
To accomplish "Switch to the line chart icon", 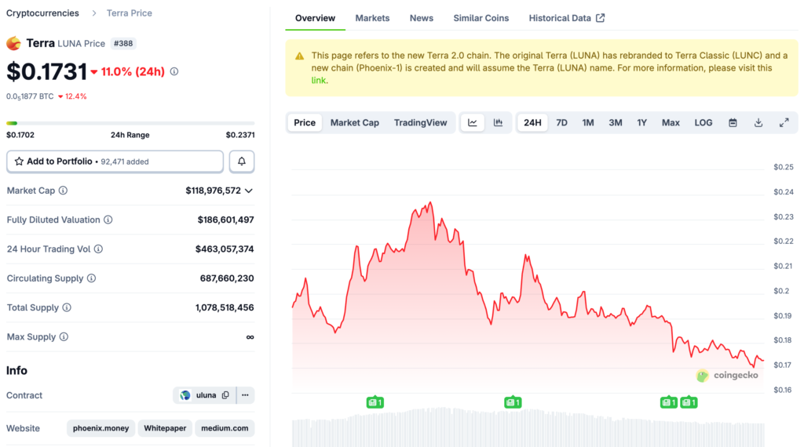I will click(473, 123).
